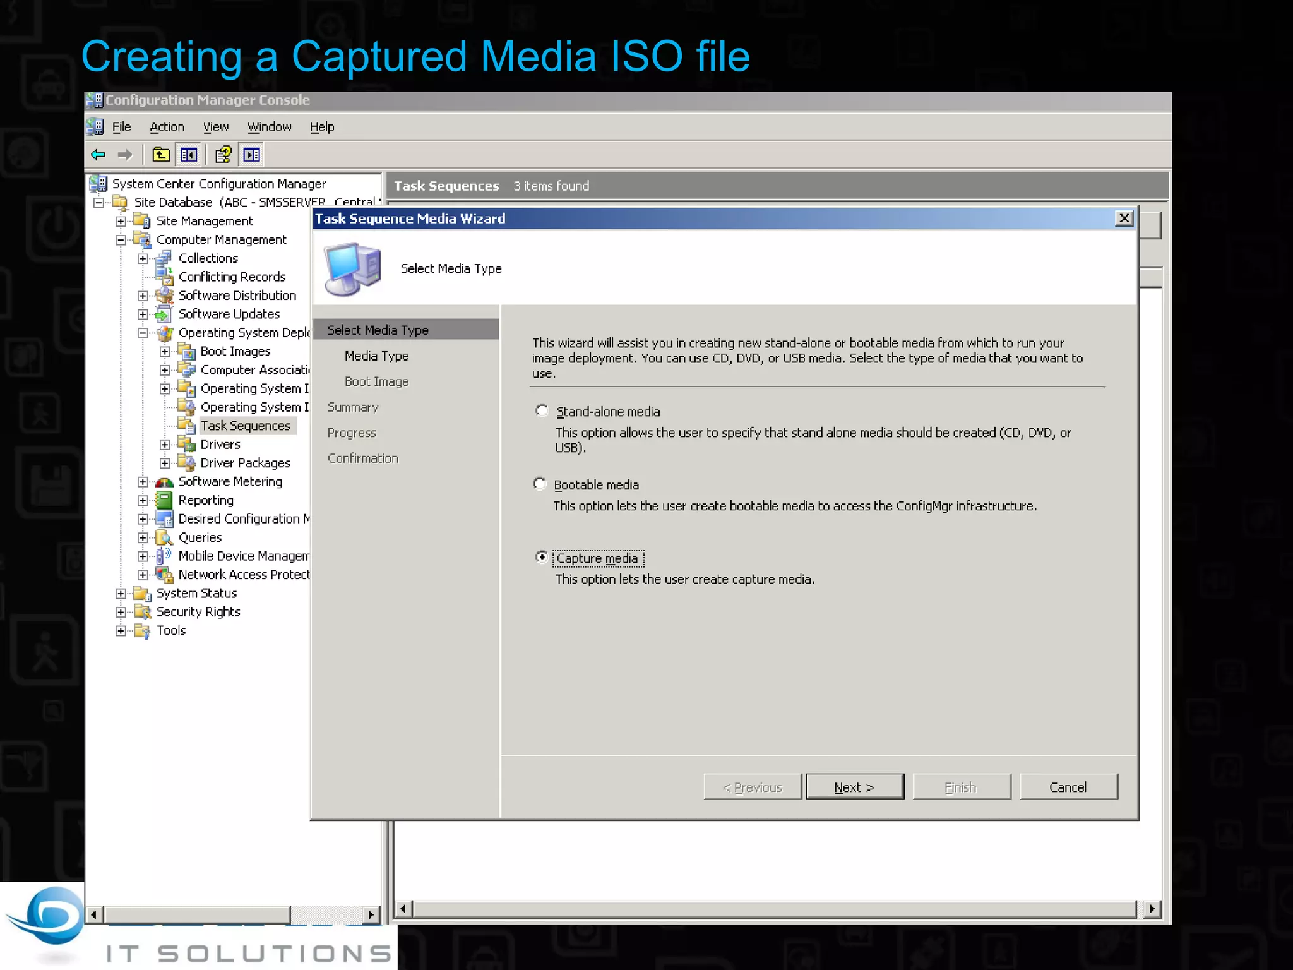Toggle the console tree pane icon
Screen dimensions: 1293x970
[189, 155]
